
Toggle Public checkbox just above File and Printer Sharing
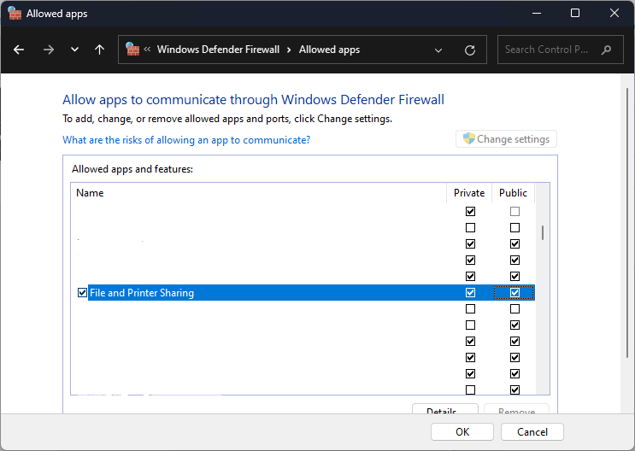514,277
